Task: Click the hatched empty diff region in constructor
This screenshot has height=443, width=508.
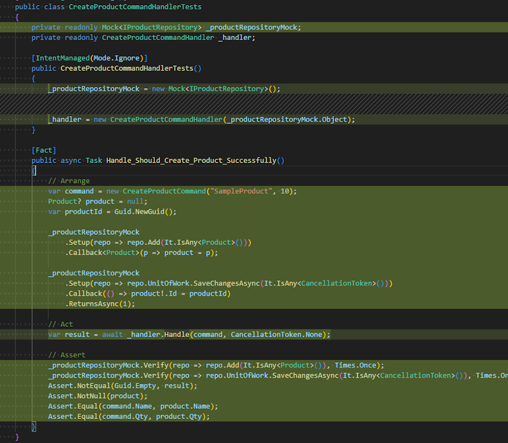Action: 254,104
